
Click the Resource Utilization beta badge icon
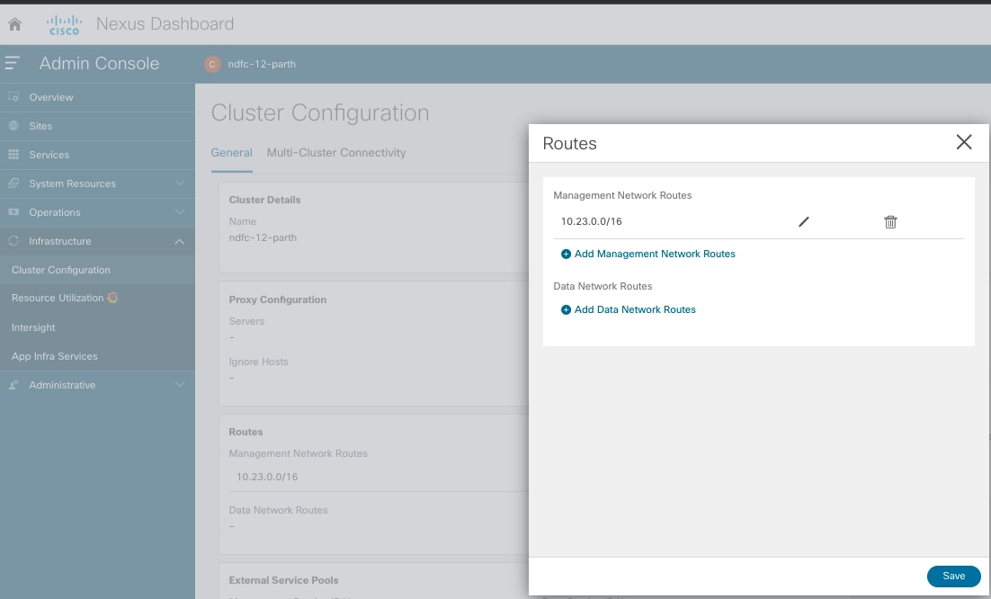112,298
